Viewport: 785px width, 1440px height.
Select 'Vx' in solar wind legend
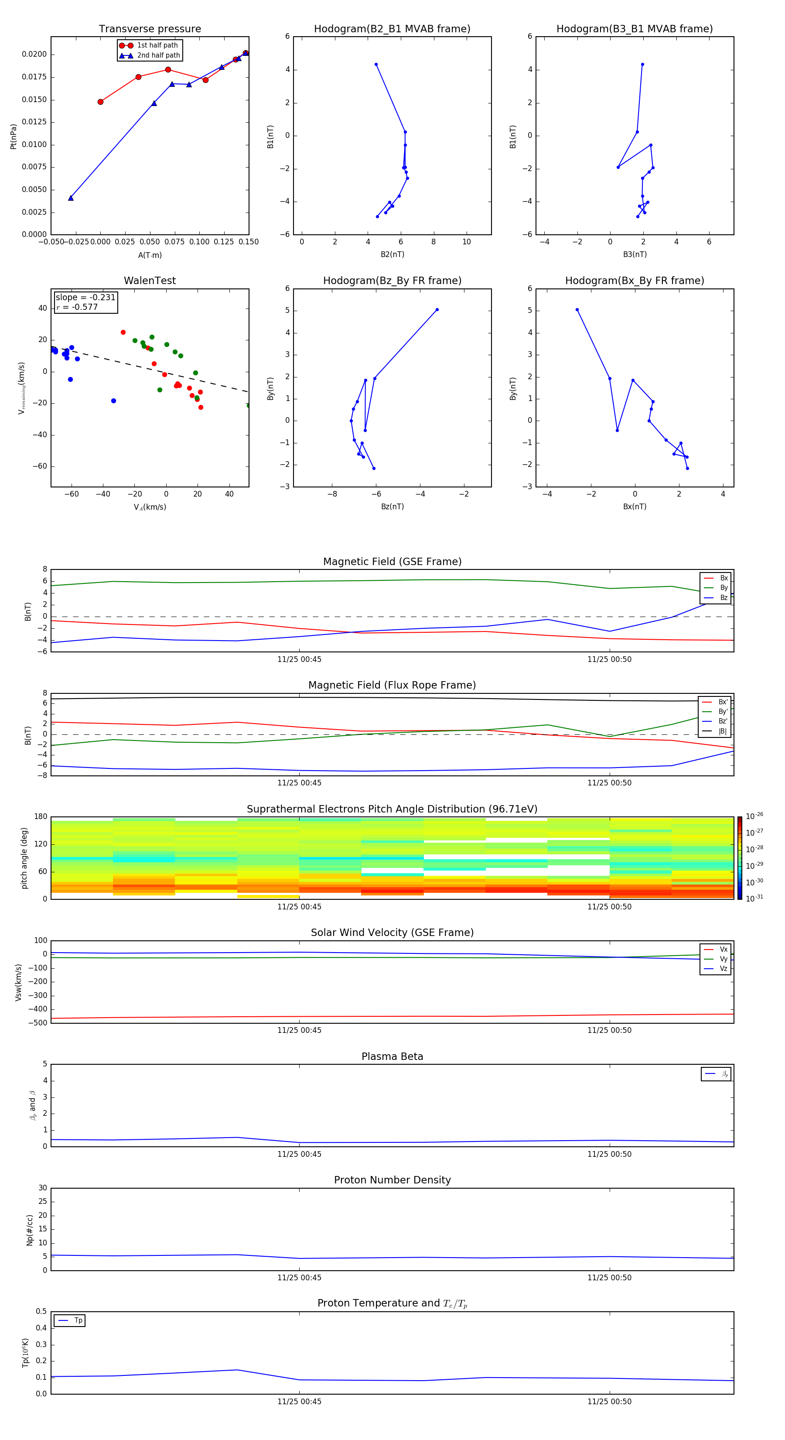pyautogui.click(x=716, y=949)
